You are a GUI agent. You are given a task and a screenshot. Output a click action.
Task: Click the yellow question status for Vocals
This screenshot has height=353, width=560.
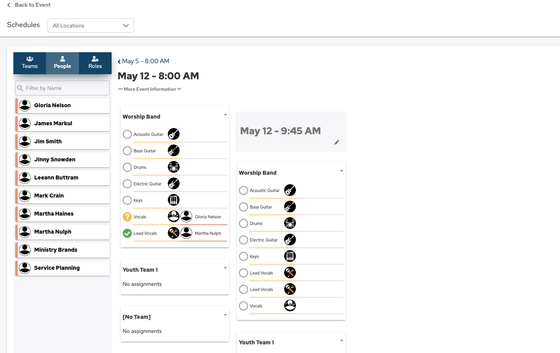(127, 217)
